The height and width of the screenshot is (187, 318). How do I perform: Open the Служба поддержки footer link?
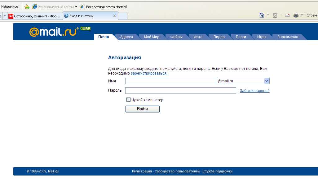point(217,171)
